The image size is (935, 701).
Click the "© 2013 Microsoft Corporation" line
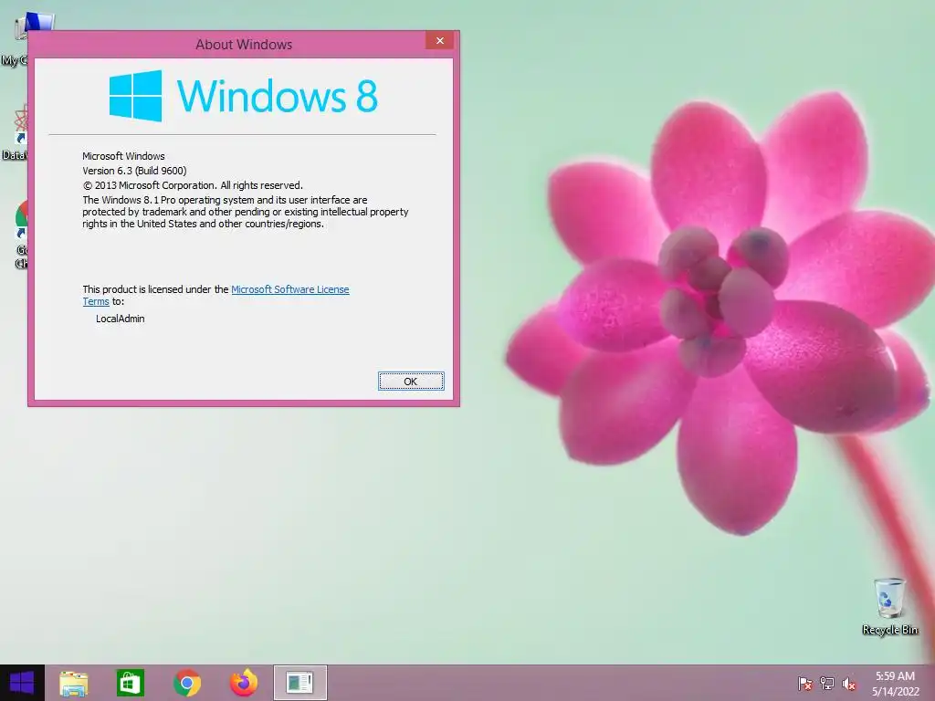click(193, 185)
